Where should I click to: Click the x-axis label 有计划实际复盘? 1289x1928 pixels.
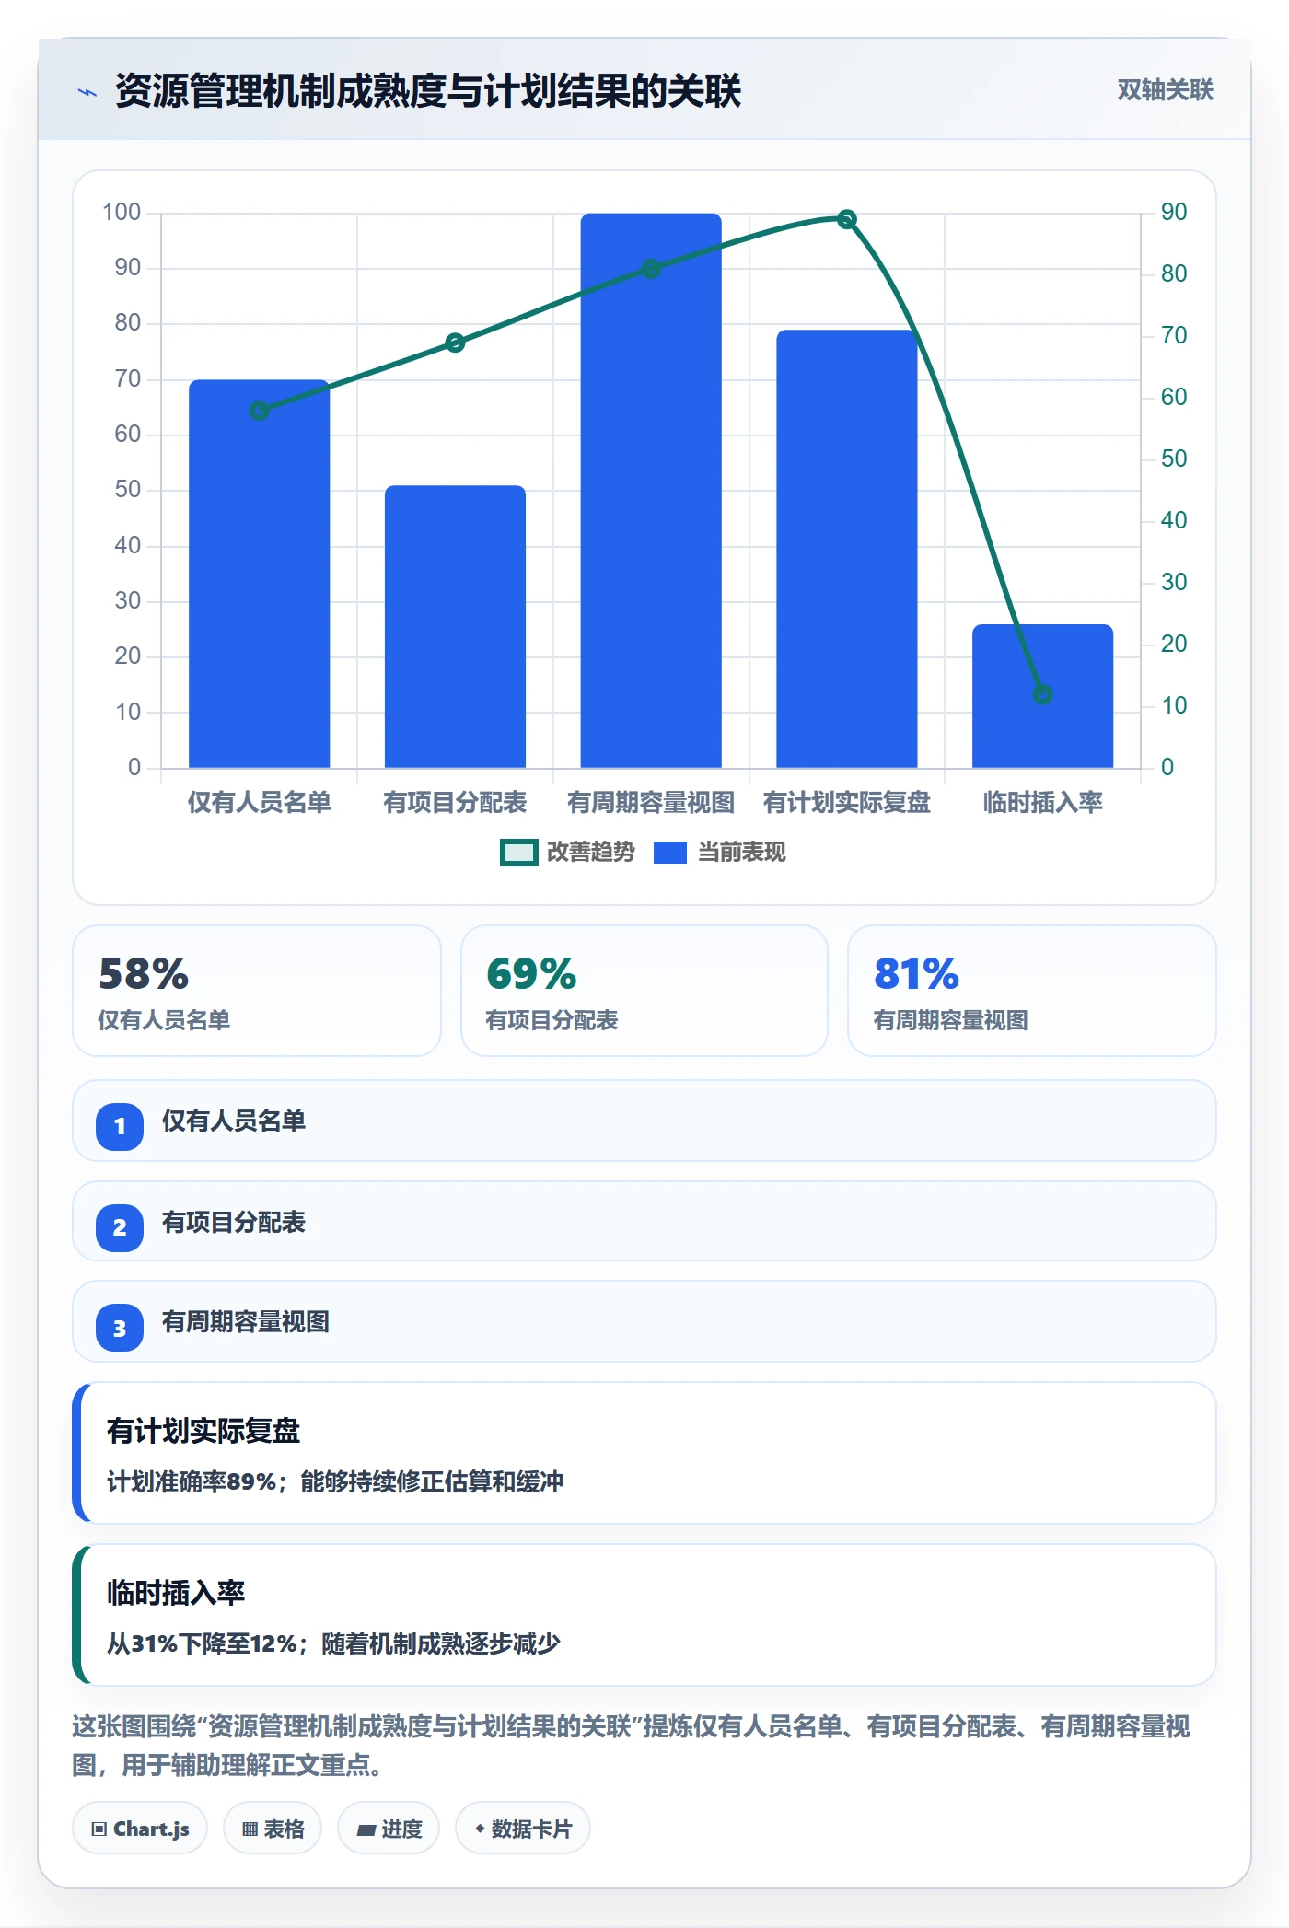coord(847,803)
